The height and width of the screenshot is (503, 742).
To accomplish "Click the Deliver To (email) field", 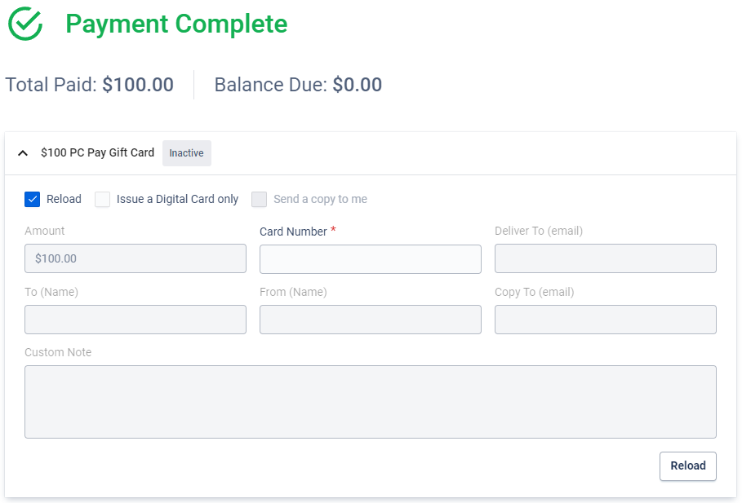I will click(606, 258).
